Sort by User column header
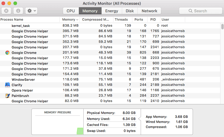 coord(172,19)
